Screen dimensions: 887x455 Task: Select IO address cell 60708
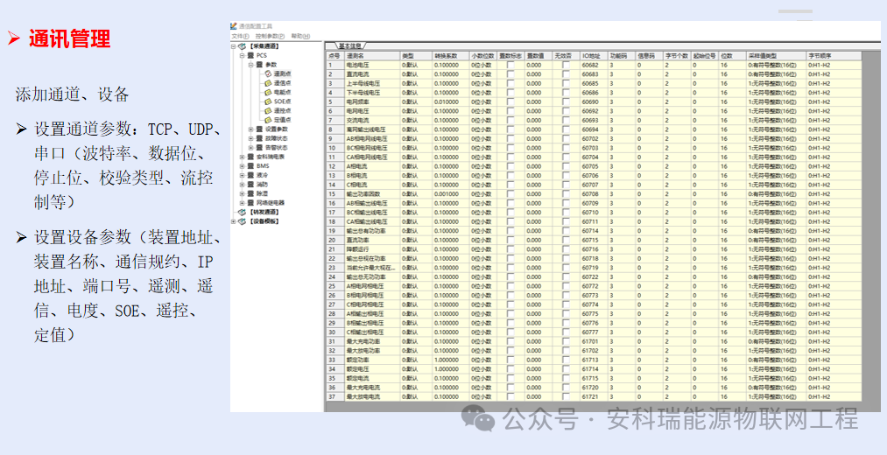[594, 194]
